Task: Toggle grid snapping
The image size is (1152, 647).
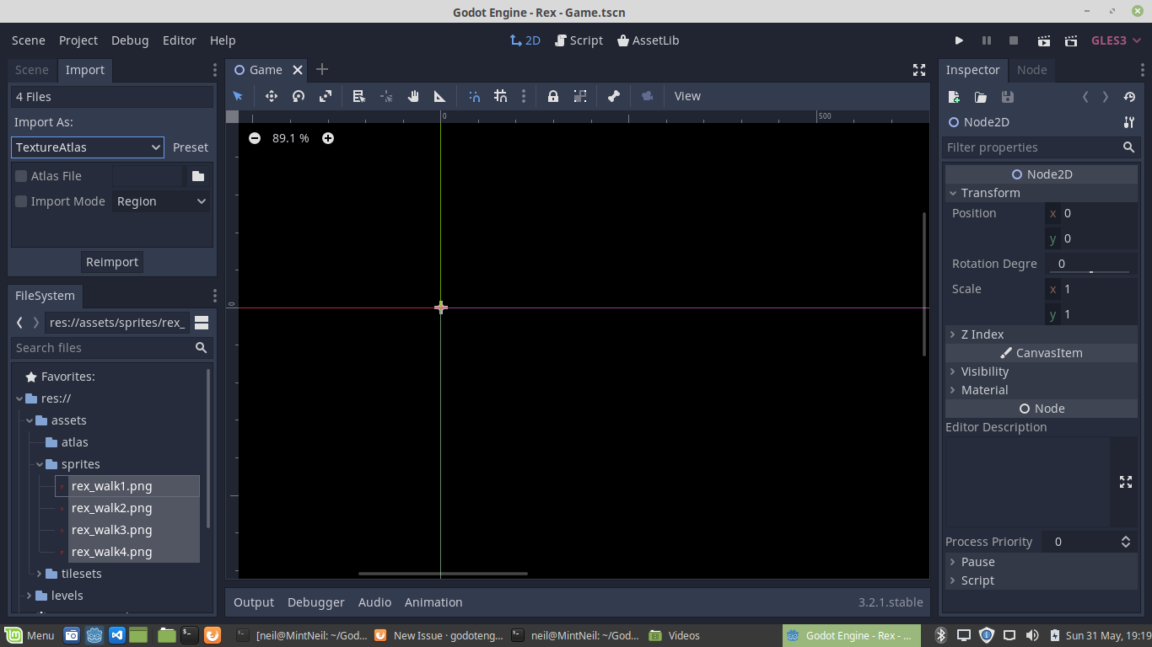Action: point(500,96)
